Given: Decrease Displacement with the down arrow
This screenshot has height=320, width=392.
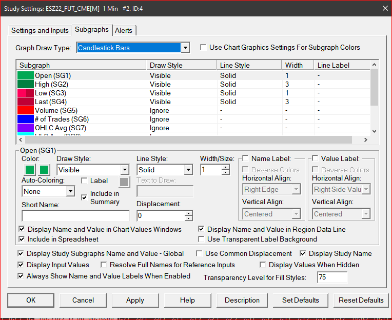Looking at the screenshot, I should coord(189,219).
